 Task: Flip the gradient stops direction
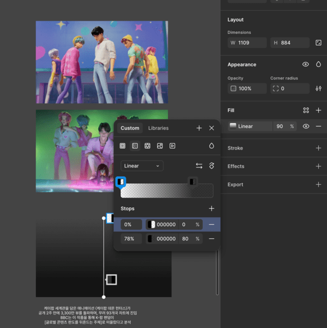199,166
